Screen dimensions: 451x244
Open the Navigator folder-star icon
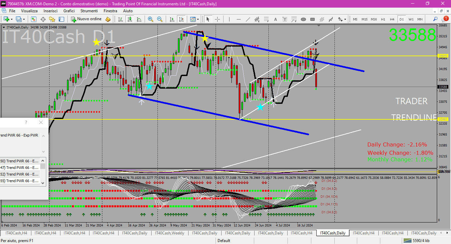coord(52,19)
